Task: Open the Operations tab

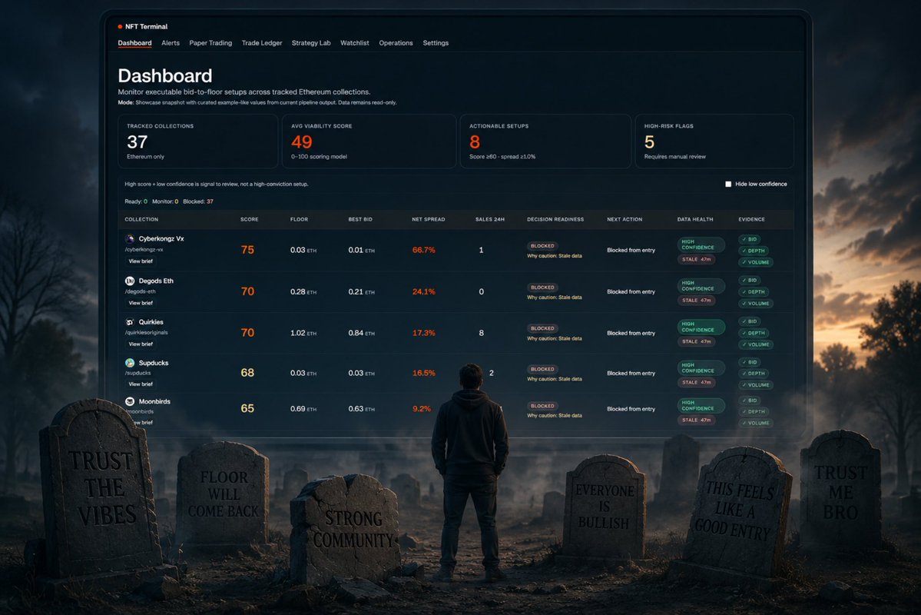Action: click(396, 43)
